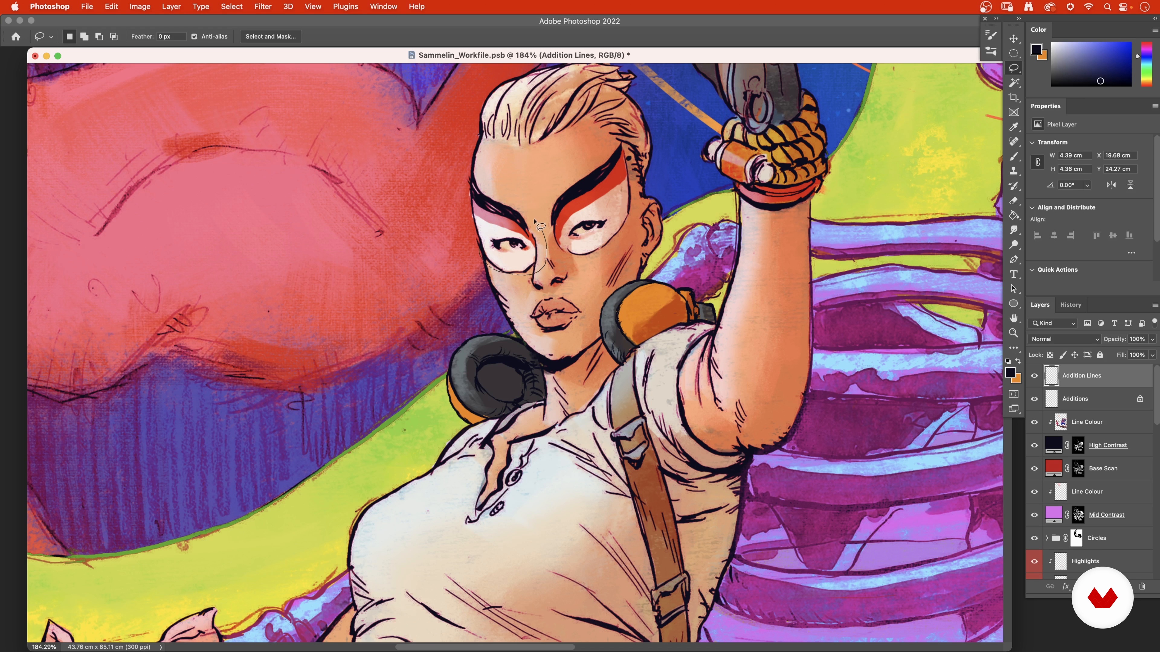
Task: Select the Hand tool
Action: 1014,318
